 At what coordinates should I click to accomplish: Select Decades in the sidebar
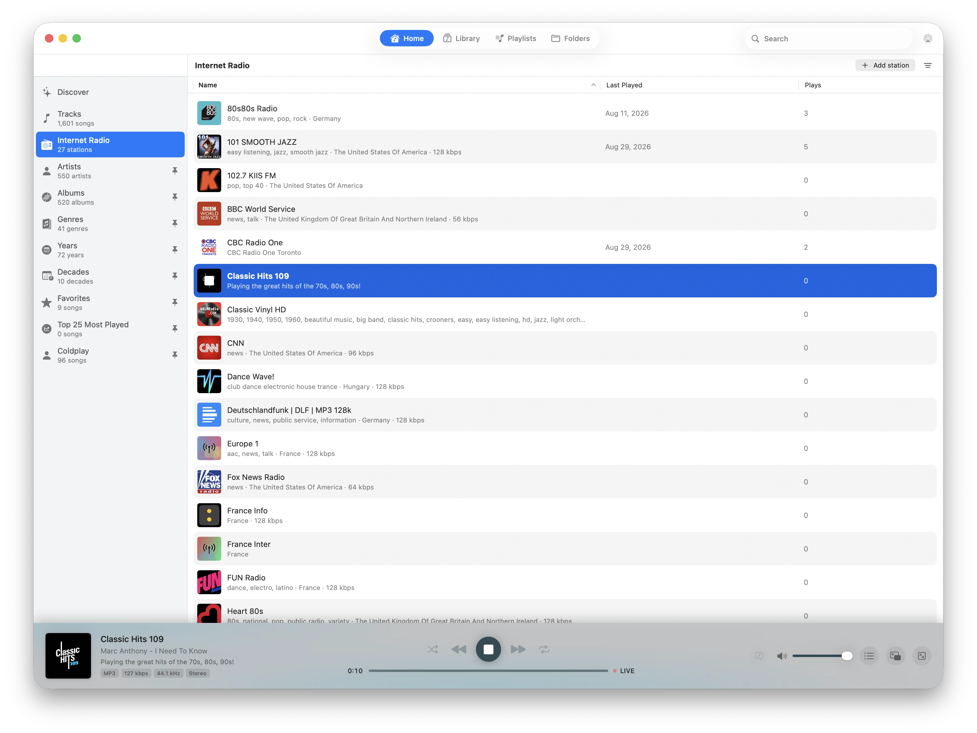click(110, 276)
